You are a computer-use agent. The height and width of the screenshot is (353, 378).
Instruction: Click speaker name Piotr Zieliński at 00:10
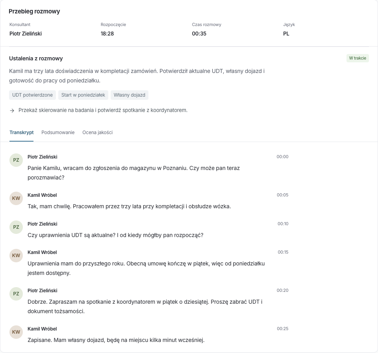(x=43, y=224)
